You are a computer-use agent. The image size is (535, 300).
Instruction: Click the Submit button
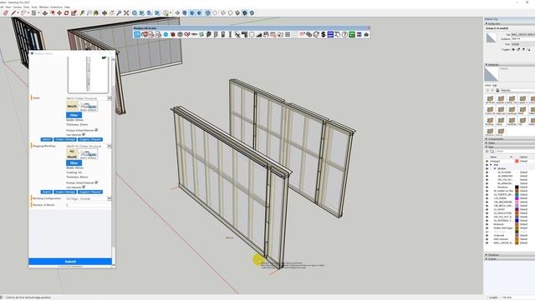click(70, 262)
